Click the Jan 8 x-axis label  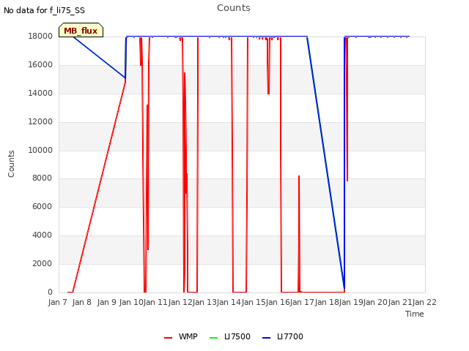(x=82, y=302)
